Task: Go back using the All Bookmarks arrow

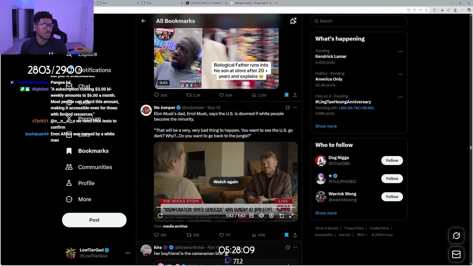Action: (143, 21)
